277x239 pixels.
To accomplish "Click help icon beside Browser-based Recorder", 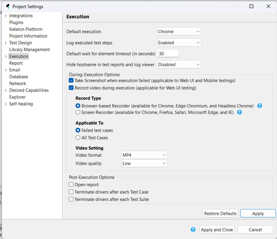I will [x=259, y=106].
